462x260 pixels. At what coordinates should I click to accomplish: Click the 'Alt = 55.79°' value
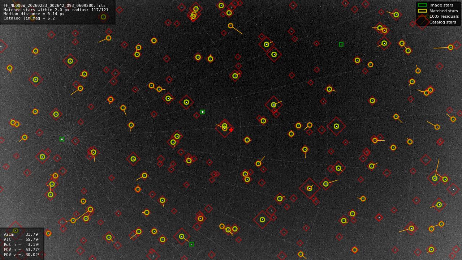(x=22, y=239)
